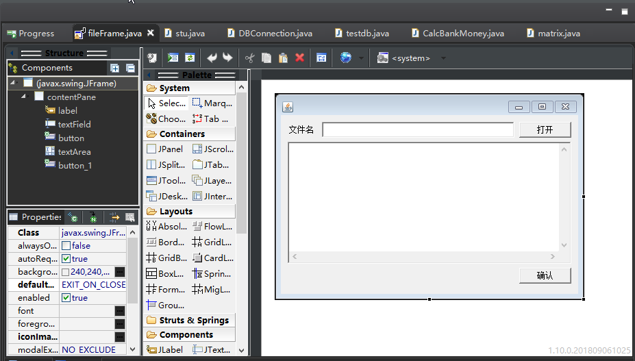Click the Refresh design toolbar icon

[x=190, y=58]
